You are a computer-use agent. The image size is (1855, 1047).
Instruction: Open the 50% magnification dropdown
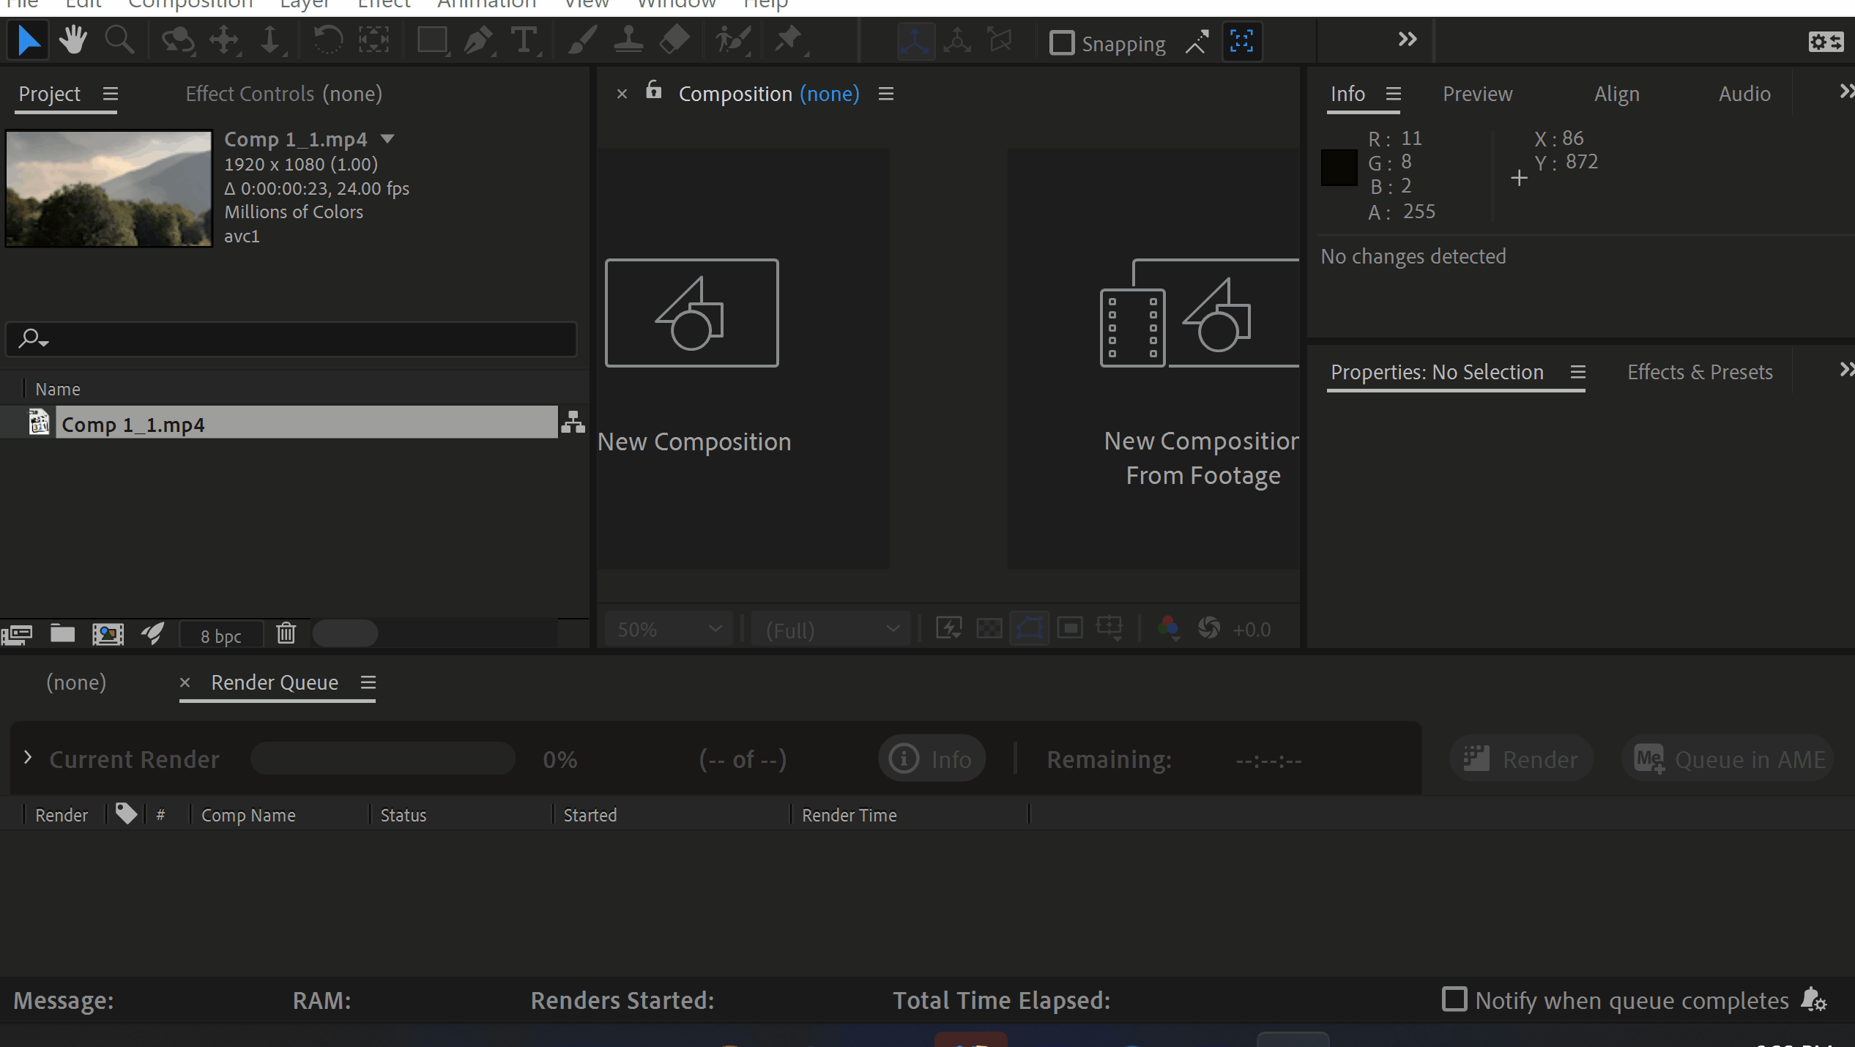pos(669,630)
